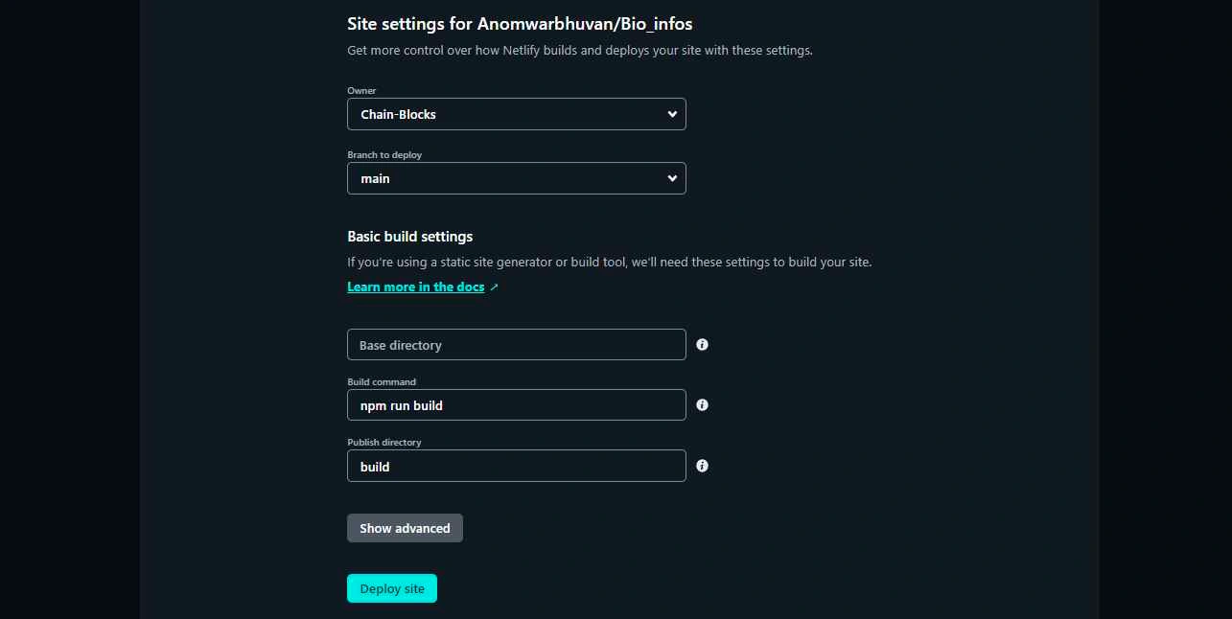
Task: Click the Deploy site button
Action: pyautogui.click(x=391, y=587)
